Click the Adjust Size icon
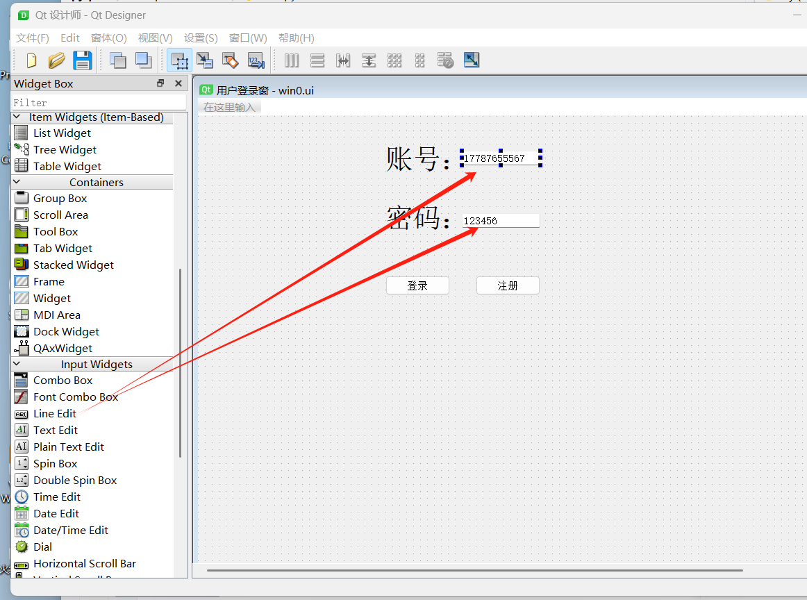This screenshot has width=807, height=600. pos(472,60)
